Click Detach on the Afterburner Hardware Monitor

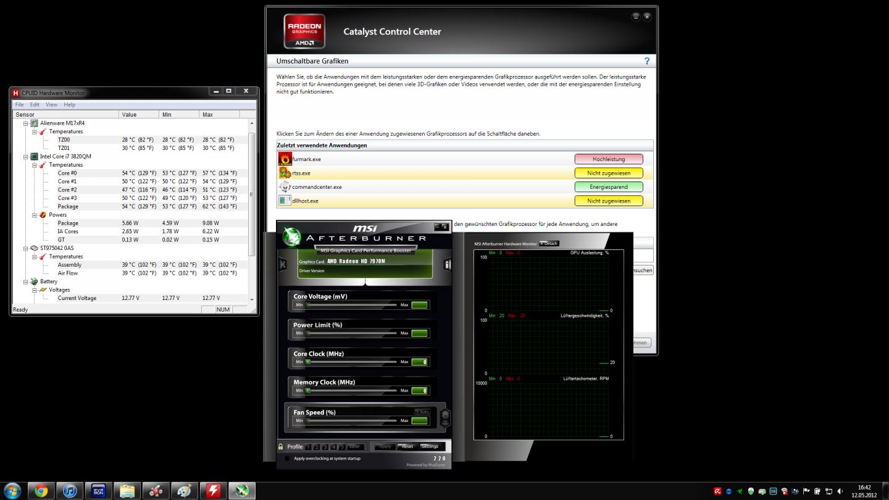pos(549,244)
